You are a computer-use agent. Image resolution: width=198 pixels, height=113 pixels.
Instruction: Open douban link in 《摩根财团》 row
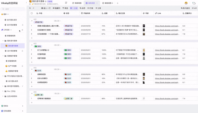(x=167, y=74)
